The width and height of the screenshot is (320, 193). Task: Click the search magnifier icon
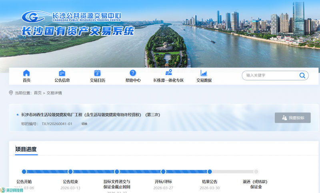302,76
